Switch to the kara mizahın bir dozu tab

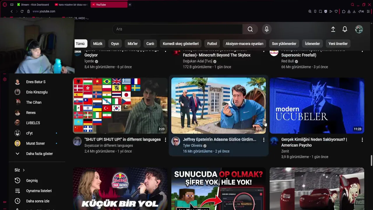point(71,5)
